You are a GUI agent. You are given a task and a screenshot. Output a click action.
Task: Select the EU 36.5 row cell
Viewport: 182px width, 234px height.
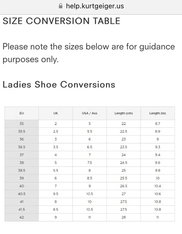(22, 147)
